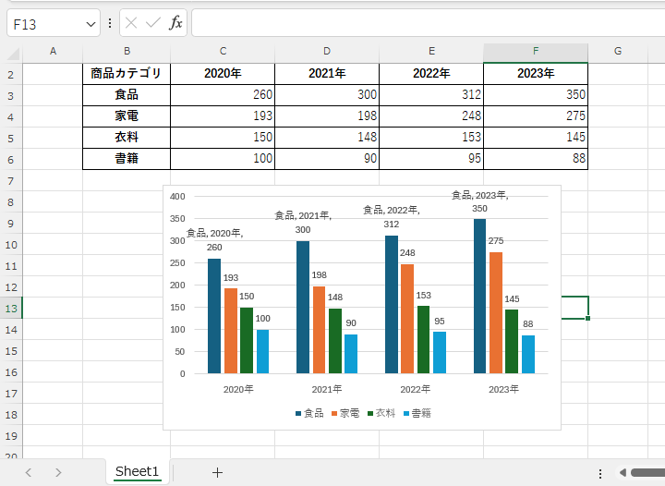Viewport: 665px width, 486px height.
Task: Click table cell with value 275
Action: tap(536, 116)
